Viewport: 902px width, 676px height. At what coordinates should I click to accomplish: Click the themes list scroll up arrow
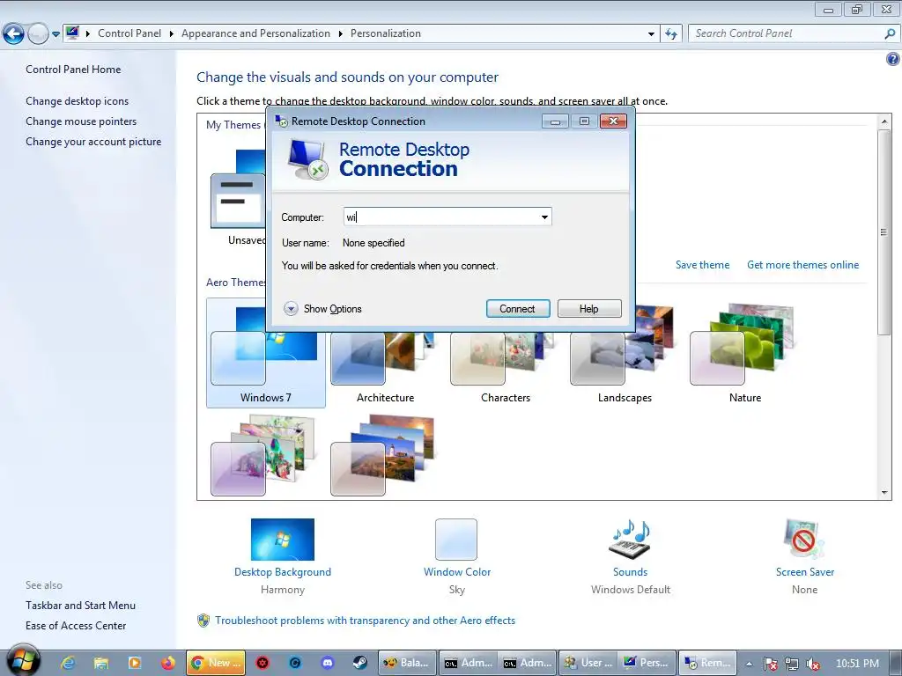click(x=884, y=121)
